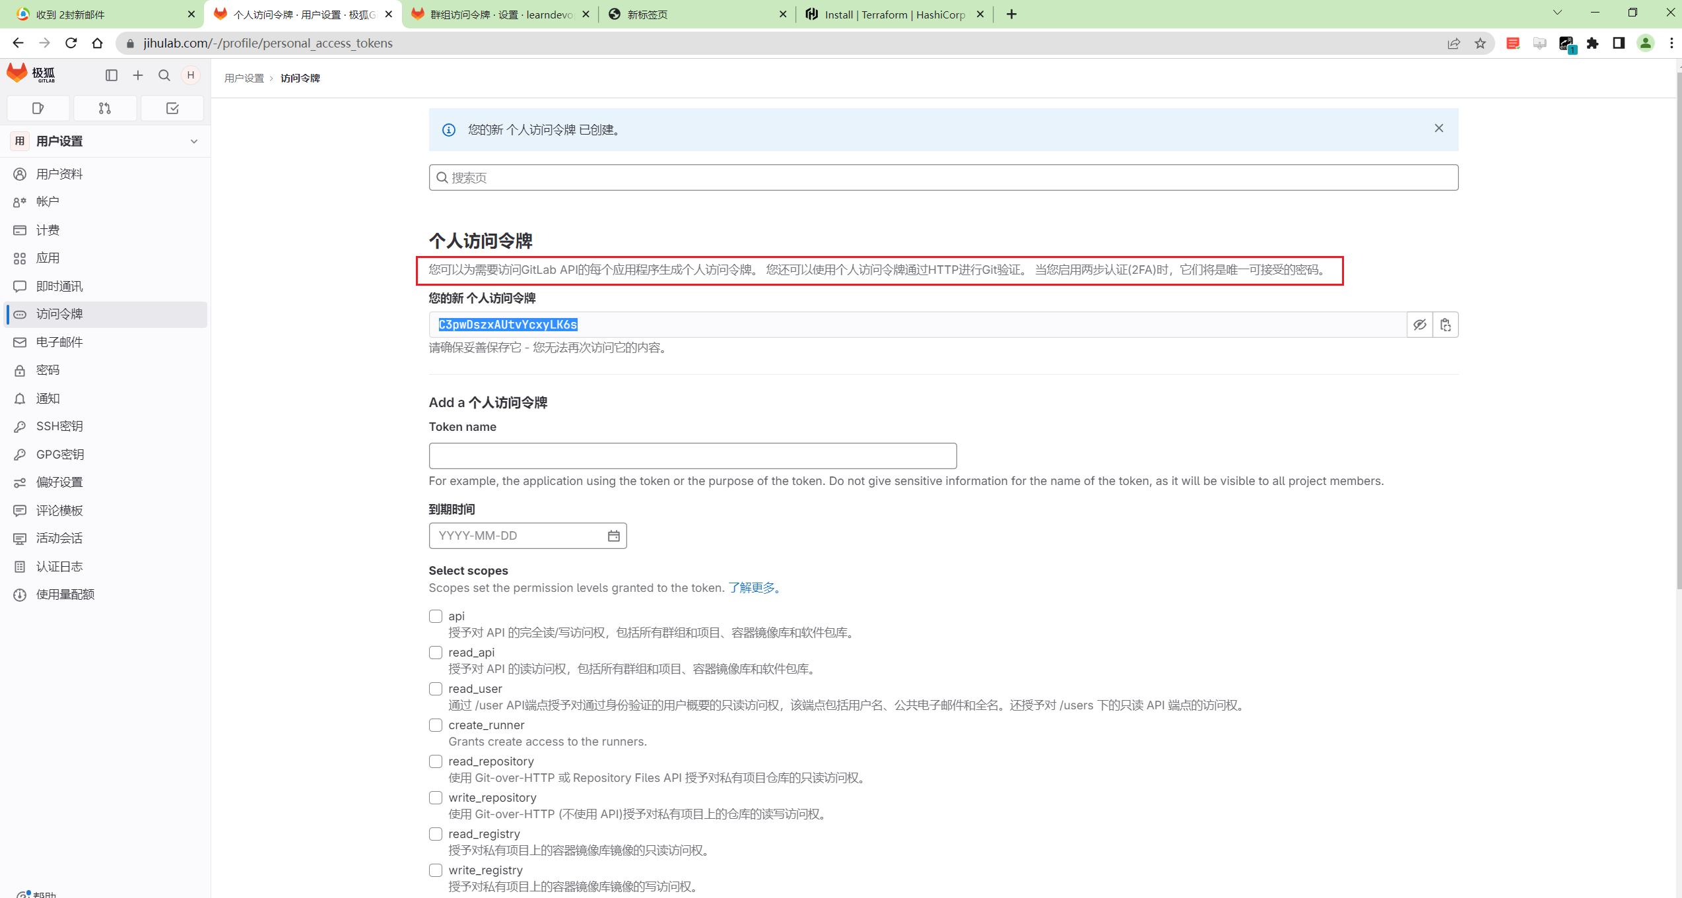Toggle the browser side panel icon

(1619, 44)
